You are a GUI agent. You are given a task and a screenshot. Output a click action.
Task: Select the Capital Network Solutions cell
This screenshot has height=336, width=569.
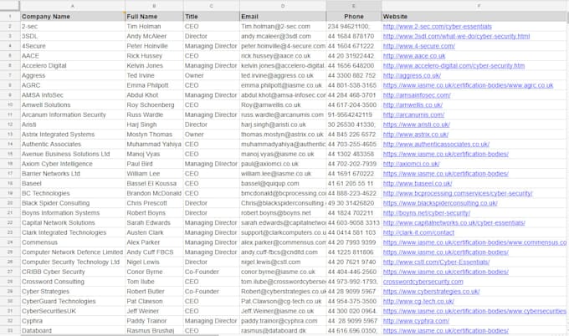tap(73, 222)
